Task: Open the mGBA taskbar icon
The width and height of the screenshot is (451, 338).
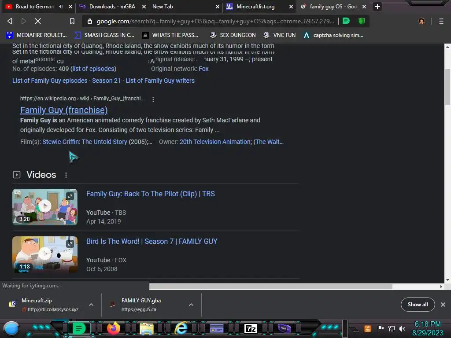Action: tap(284, 328)
